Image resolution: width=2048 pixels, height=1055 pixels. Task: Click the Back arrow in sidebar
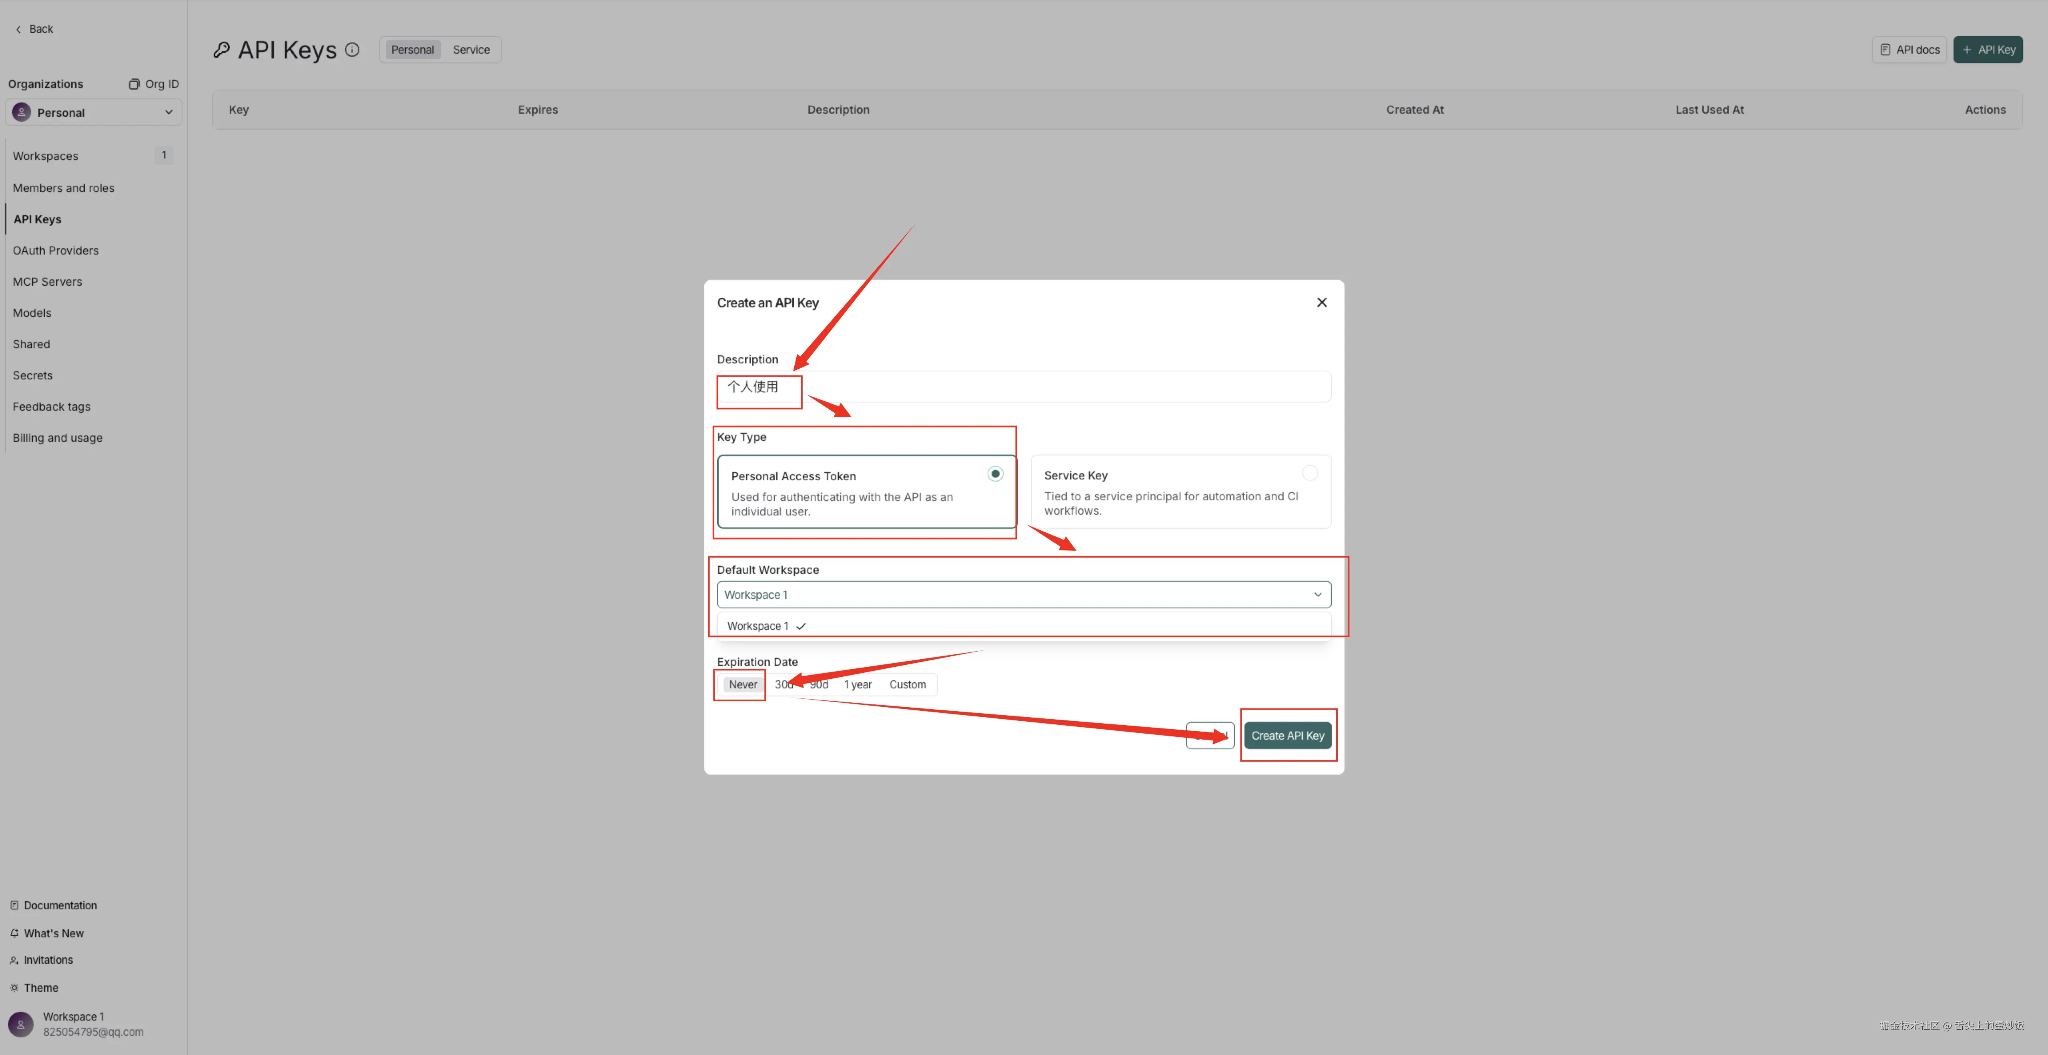(x=19, y=29)
